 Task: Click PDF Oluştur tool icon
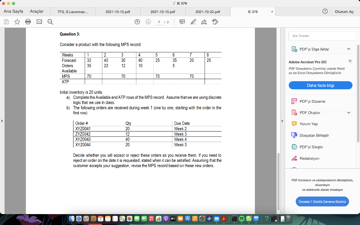pos(294,112)
